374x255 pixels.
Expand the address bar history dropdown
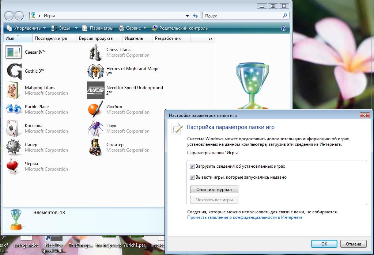click(x=187, y=16)
